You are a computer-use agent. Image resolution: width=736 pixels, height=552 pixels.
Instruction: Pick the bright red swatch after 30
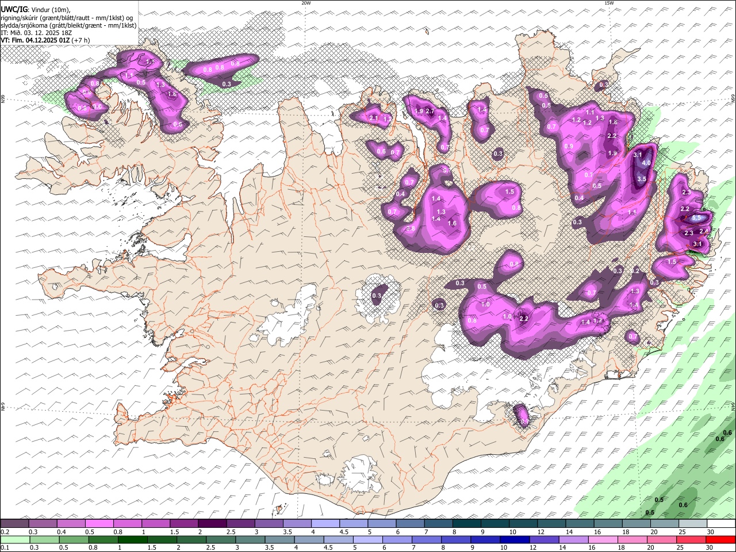point(721,539)
